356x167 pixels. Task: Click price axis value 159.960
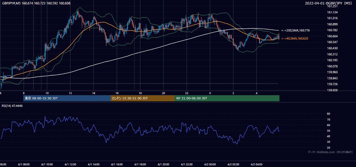point(332,72)
